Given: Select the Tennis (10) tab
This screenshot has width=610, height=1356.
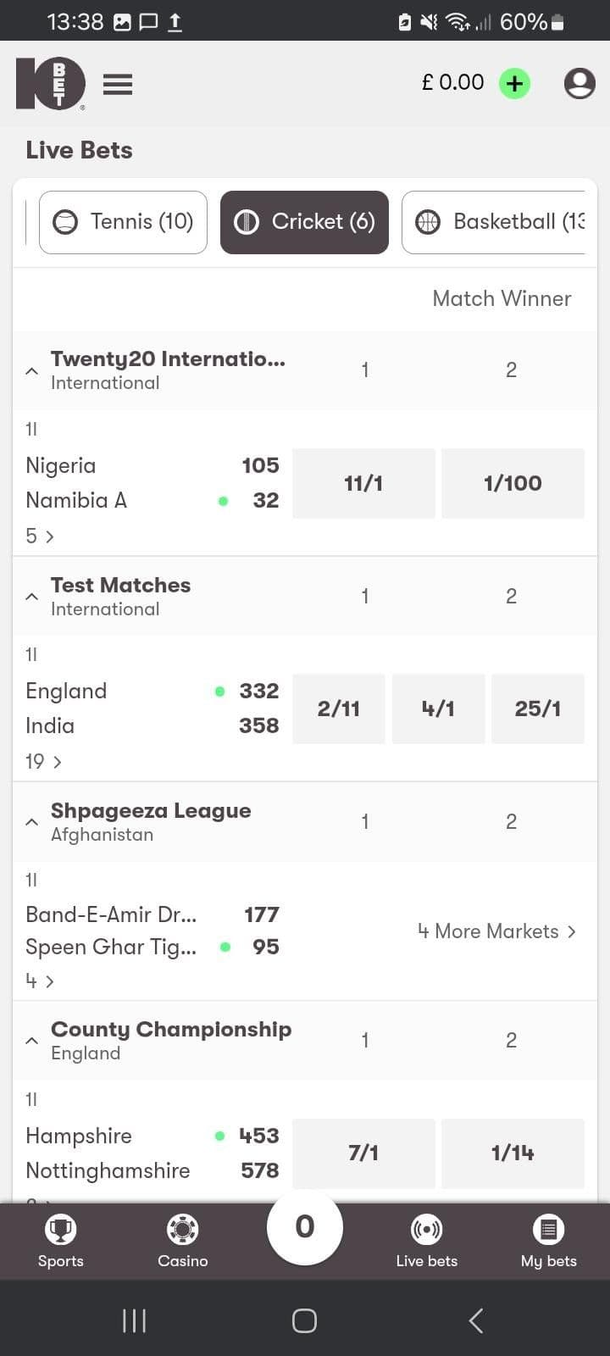Looking at the screenshot, I should pos(124,222).
